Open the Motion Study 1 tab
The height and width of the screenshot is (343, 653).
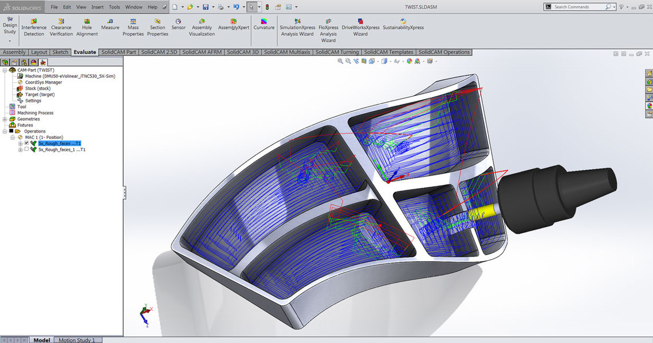[77, 340]
